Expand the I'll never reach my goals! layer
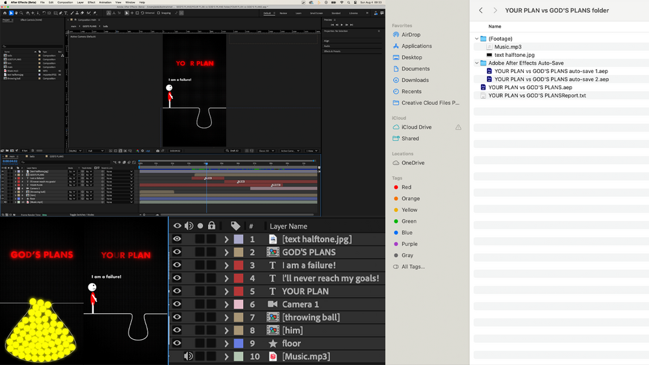Screen dimensions: 649x365 [227, 278]
